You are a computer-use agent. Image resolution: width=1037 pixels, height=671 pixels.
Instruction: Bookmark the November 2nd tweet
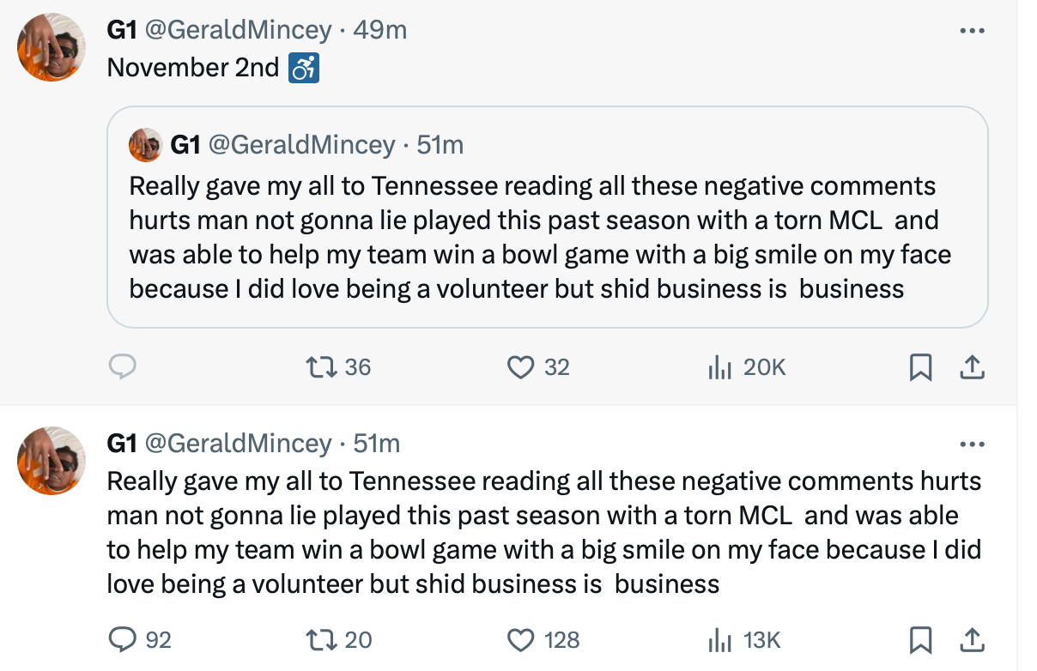coord(920,367)
